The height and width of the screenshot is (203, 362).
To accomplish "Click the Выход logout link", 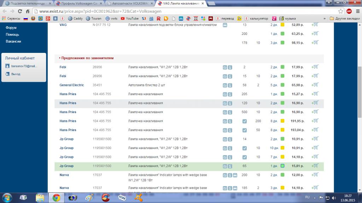I will click(x=16, y=74).
